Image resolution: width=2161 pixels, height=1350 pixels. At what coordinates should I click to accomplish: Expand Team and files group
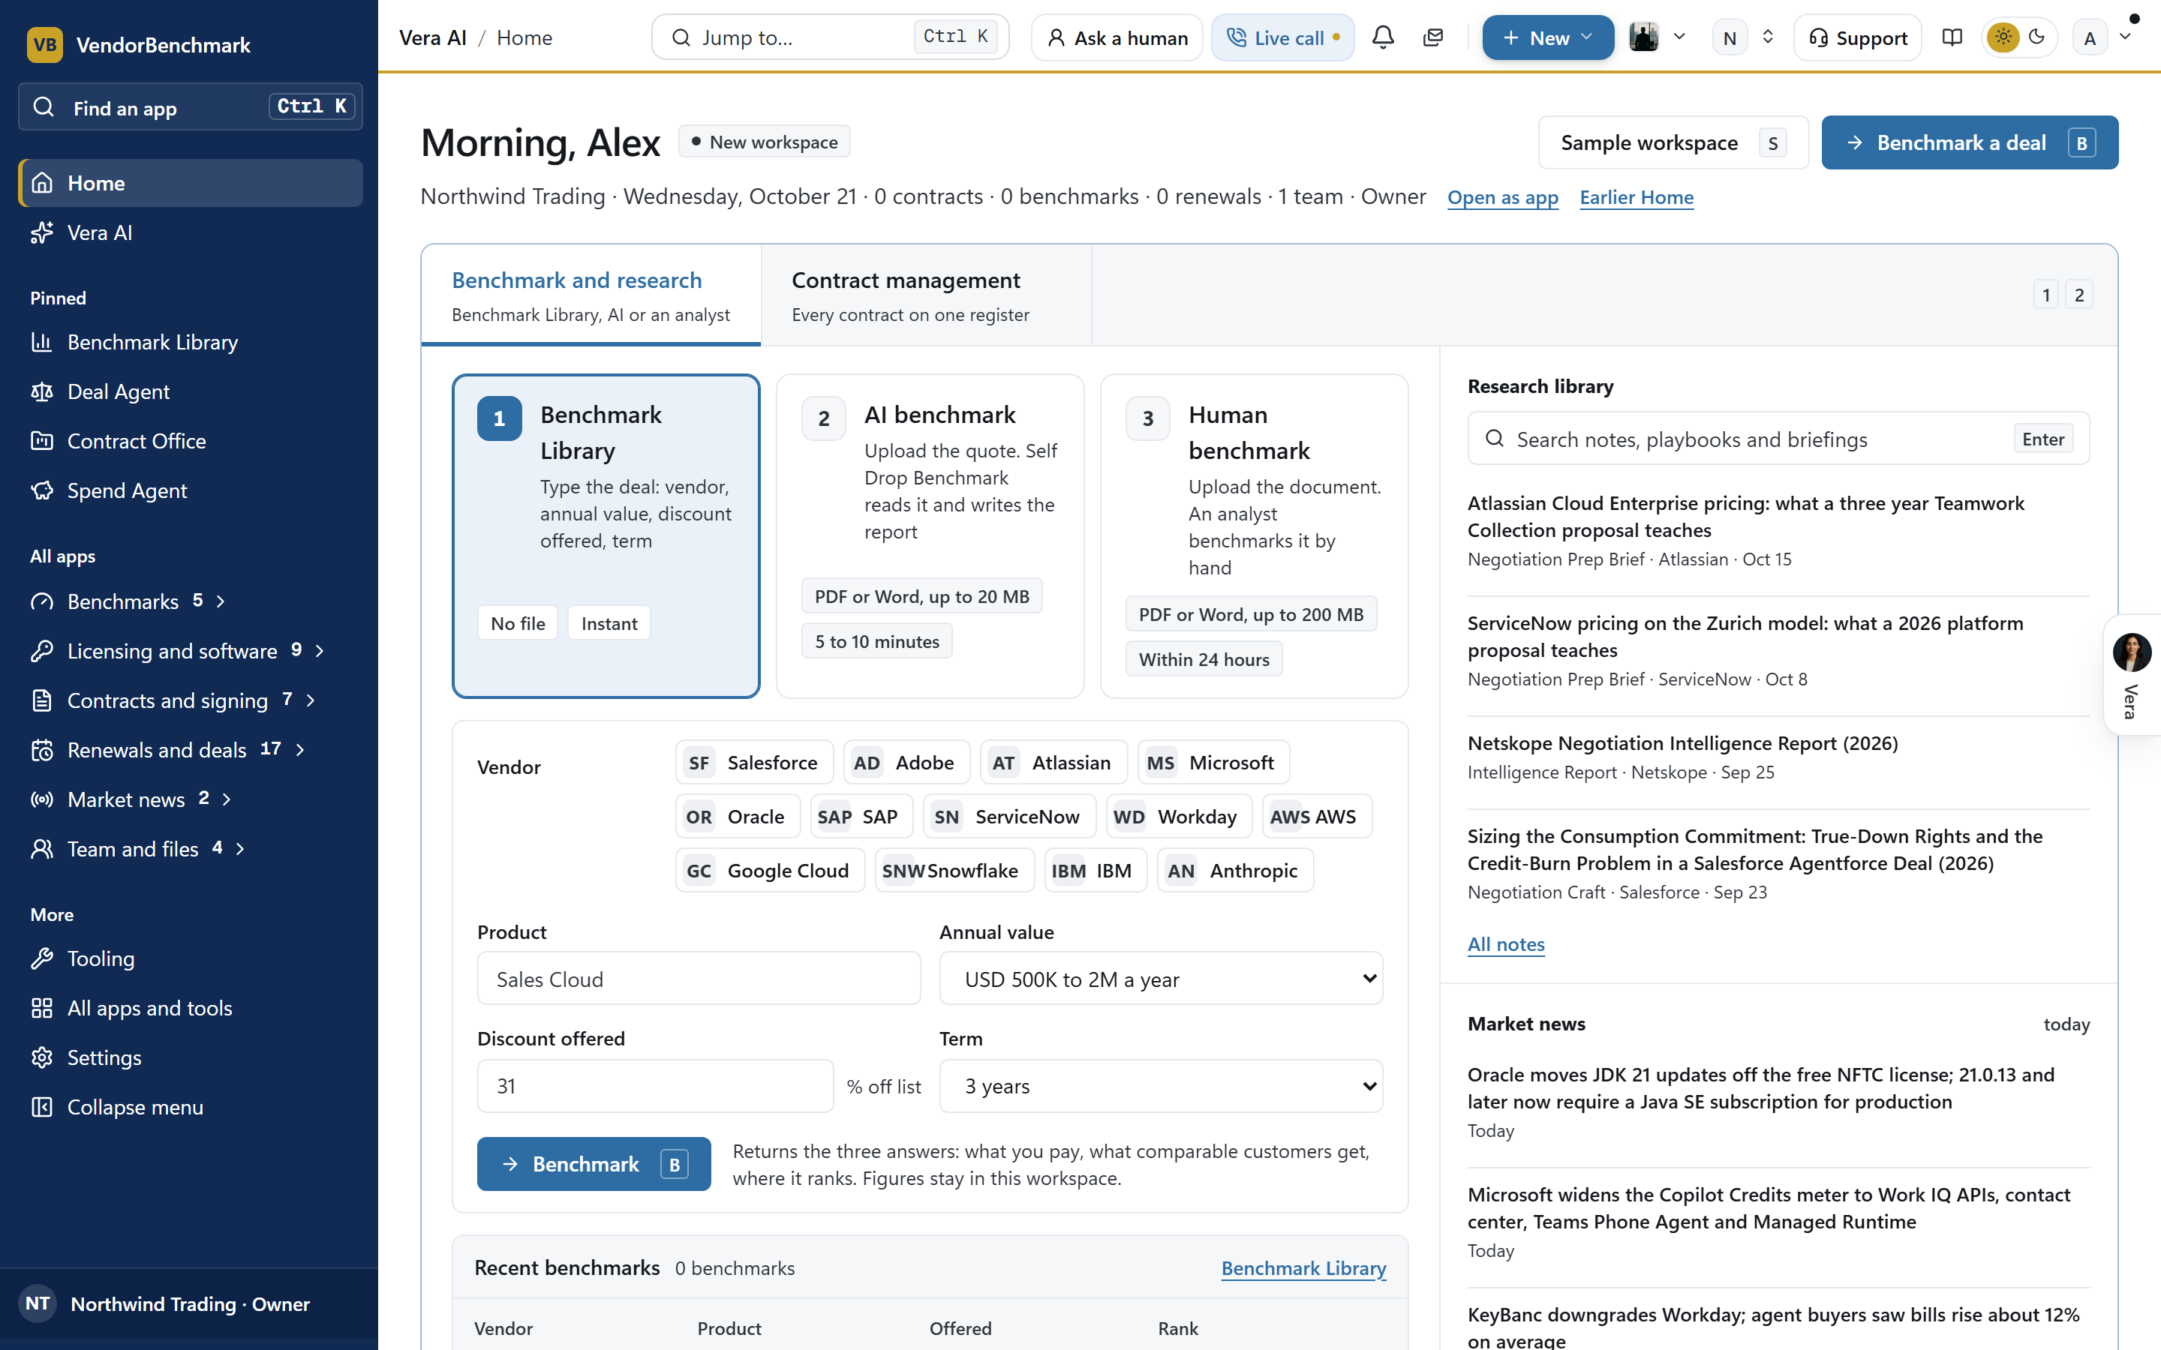(190, 848)
